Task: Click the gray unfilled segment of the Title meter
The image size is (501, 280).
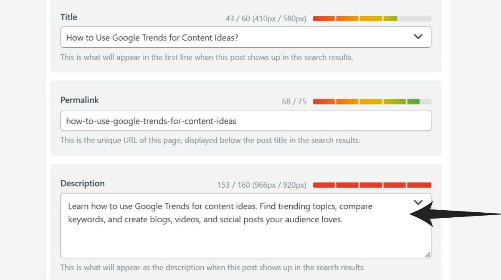Action: pos(415,18)
